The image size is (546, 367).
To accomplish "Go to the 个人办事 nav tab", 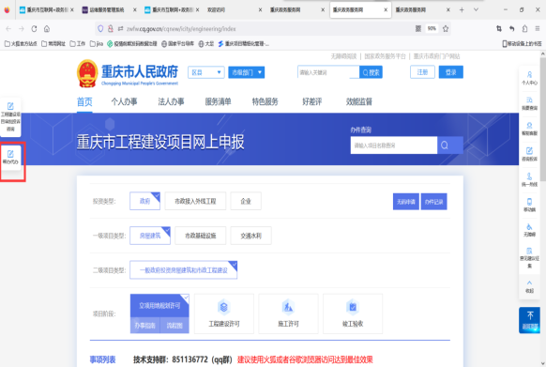I will coord(124,101).
